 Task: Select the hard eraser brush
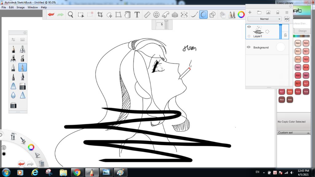[22, 86]
